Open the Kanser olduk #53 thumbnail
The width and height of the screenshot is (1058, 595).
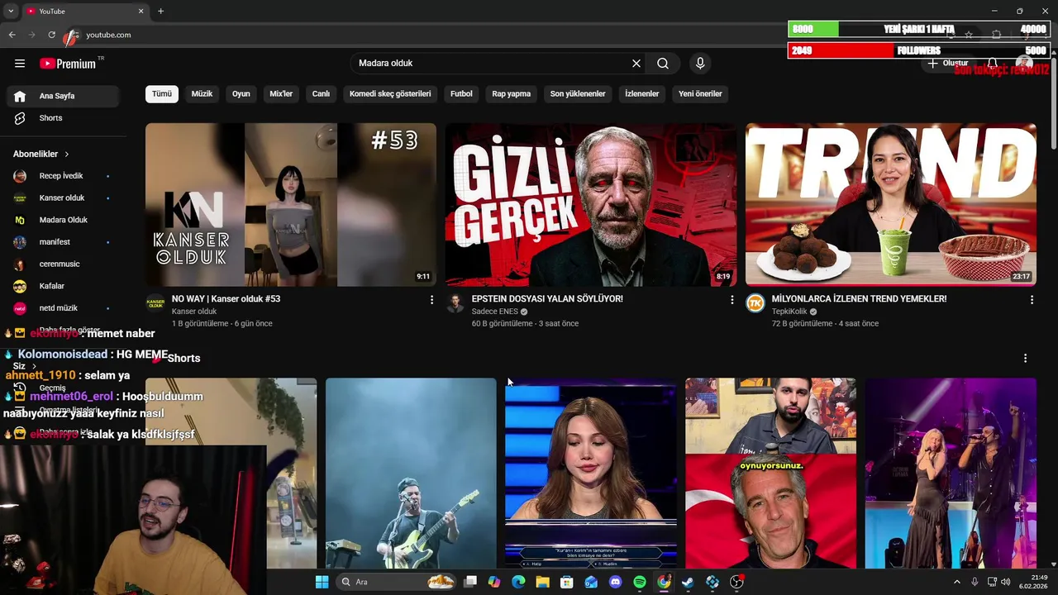pyautogui.click(x=291, y=205)
